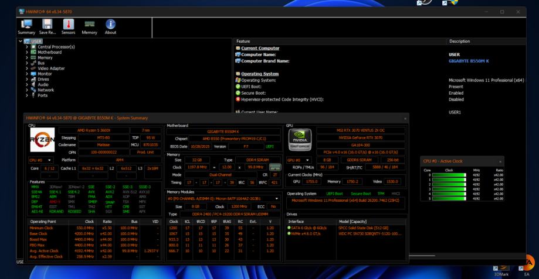
Task: Click the HVCI red cross icon
Action: 238,99
